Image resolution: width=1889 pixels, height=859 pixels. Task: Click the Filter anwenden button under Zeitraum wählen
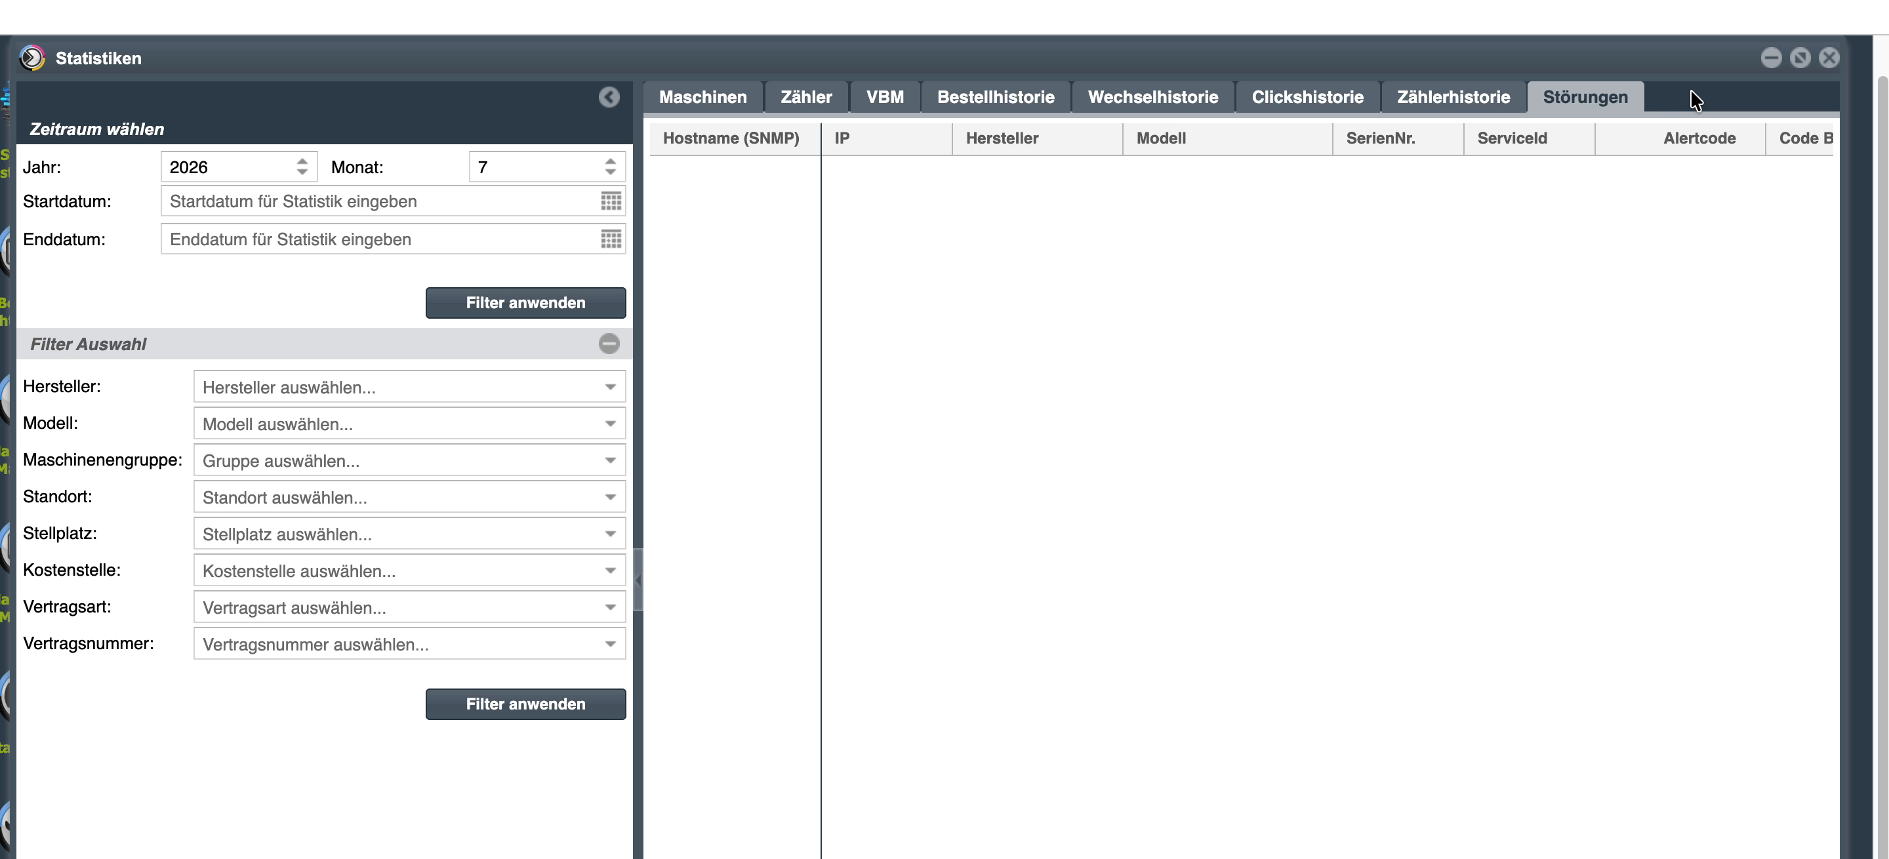pos(525,303)
